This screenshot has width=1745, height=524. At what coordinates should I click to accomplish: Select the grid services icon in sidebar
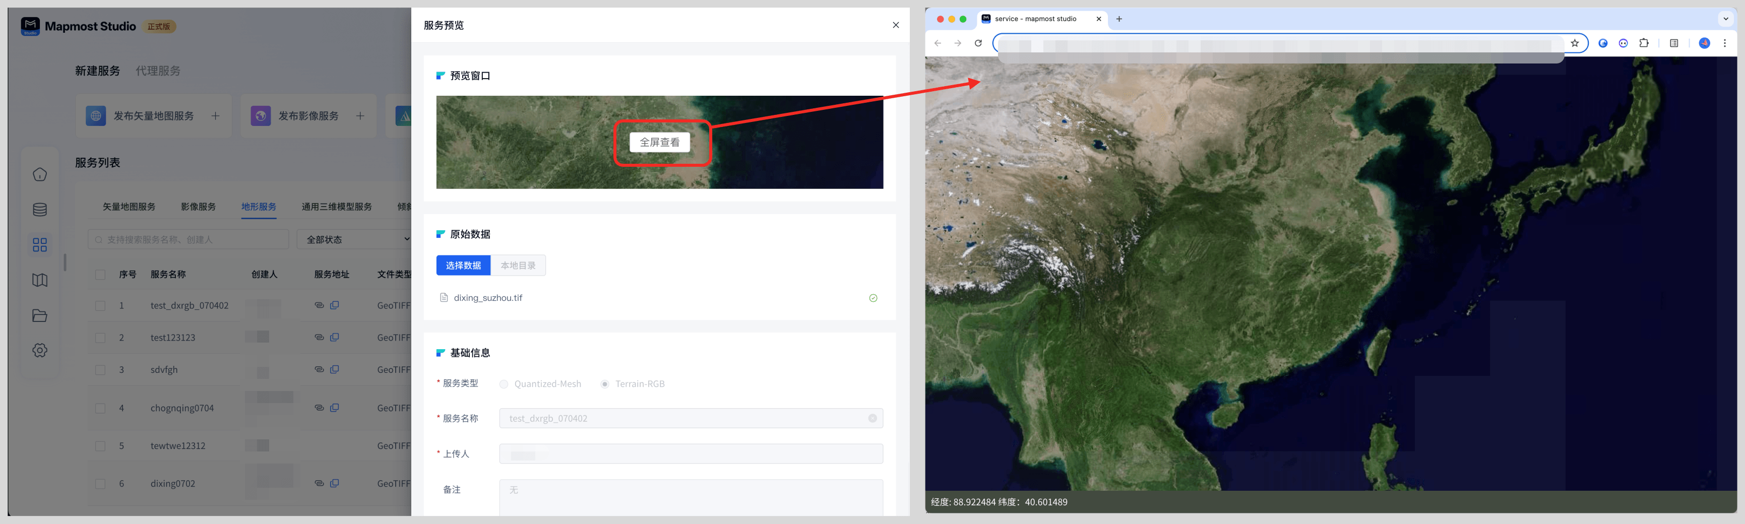click(40, 244)
